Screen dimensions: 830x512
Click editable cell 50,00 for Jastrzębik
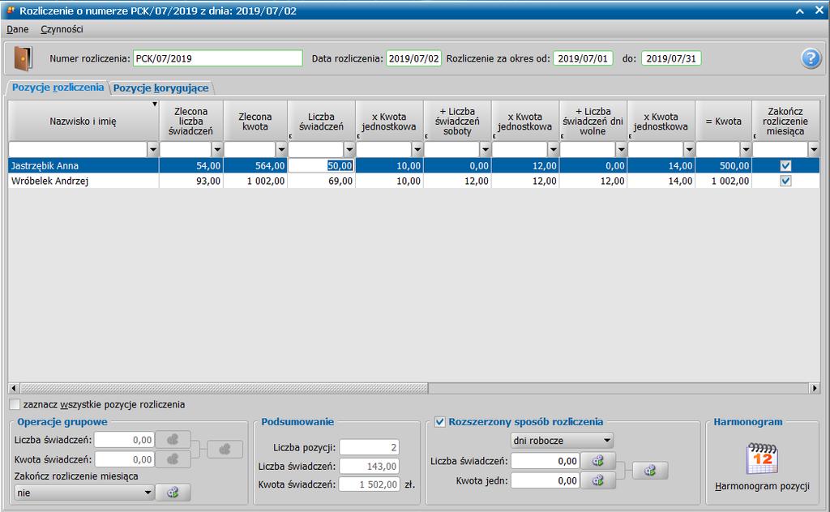(x=321, y=165)
